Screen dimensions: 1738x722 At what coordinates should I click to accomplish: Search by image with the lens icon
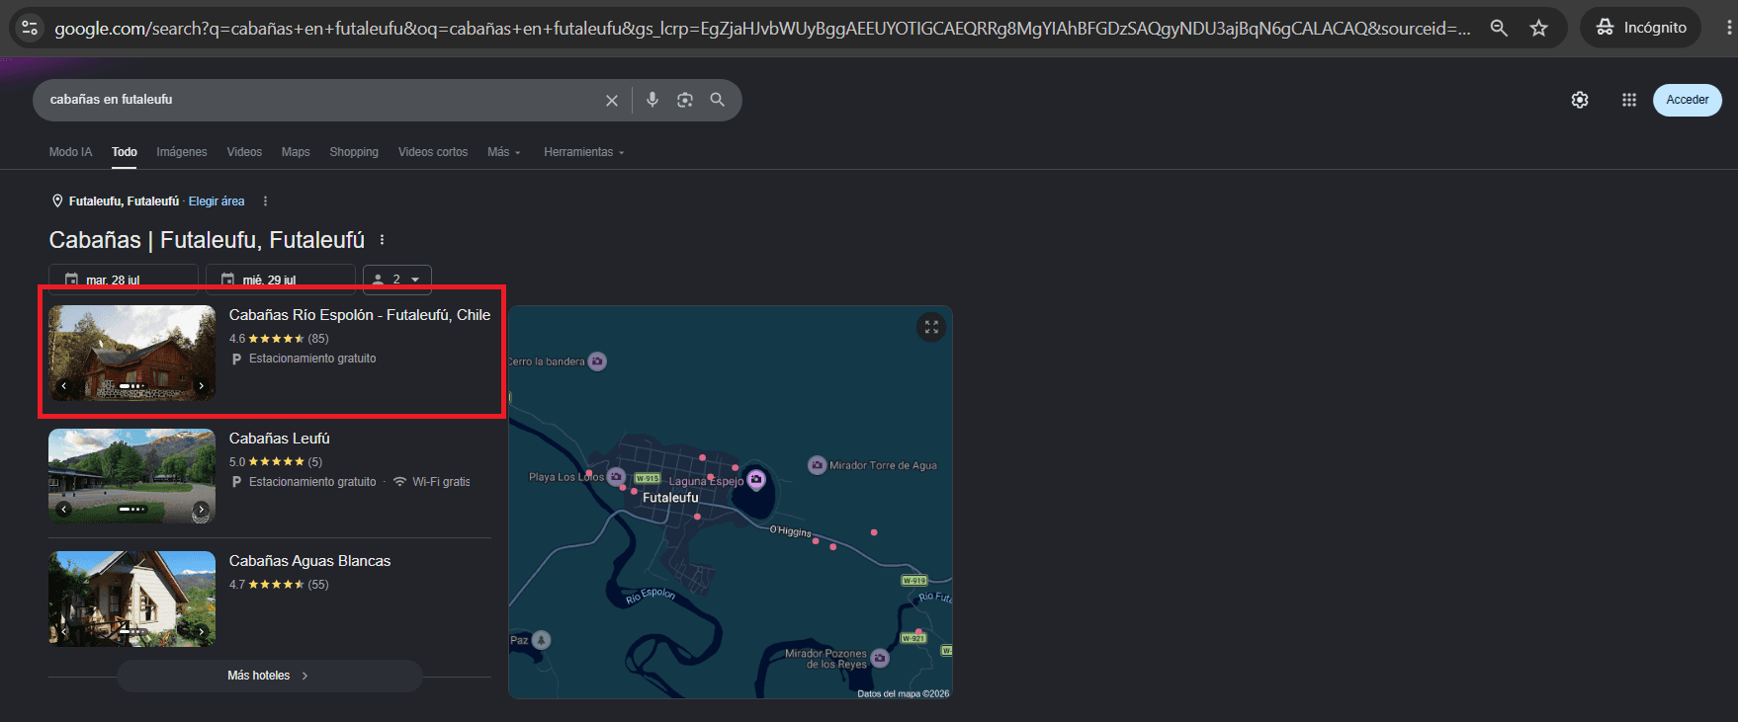[685, 100]
